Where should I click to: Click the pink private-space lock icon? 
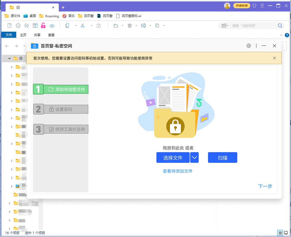click(43, 25)
